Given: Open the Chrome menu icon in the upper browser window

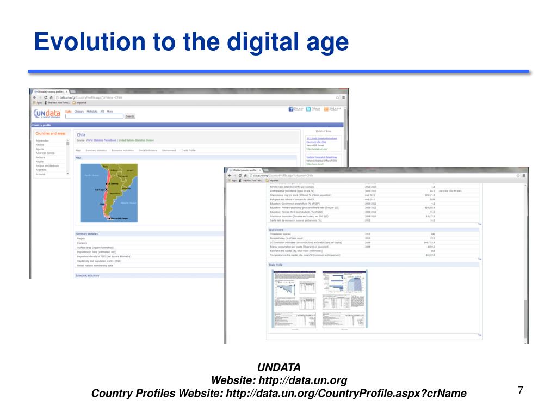Looking at the screenshot, I should click(x=343, y=97).
